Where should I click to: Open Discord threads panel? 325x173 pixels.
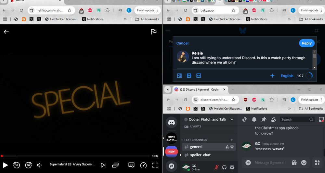point(245,119)
